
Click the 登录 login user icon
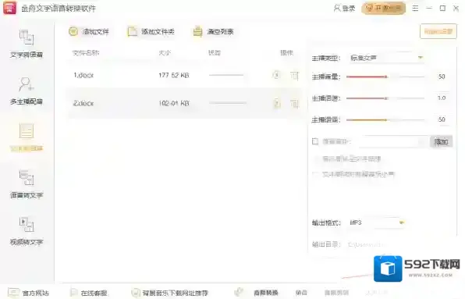click(337, 8)
